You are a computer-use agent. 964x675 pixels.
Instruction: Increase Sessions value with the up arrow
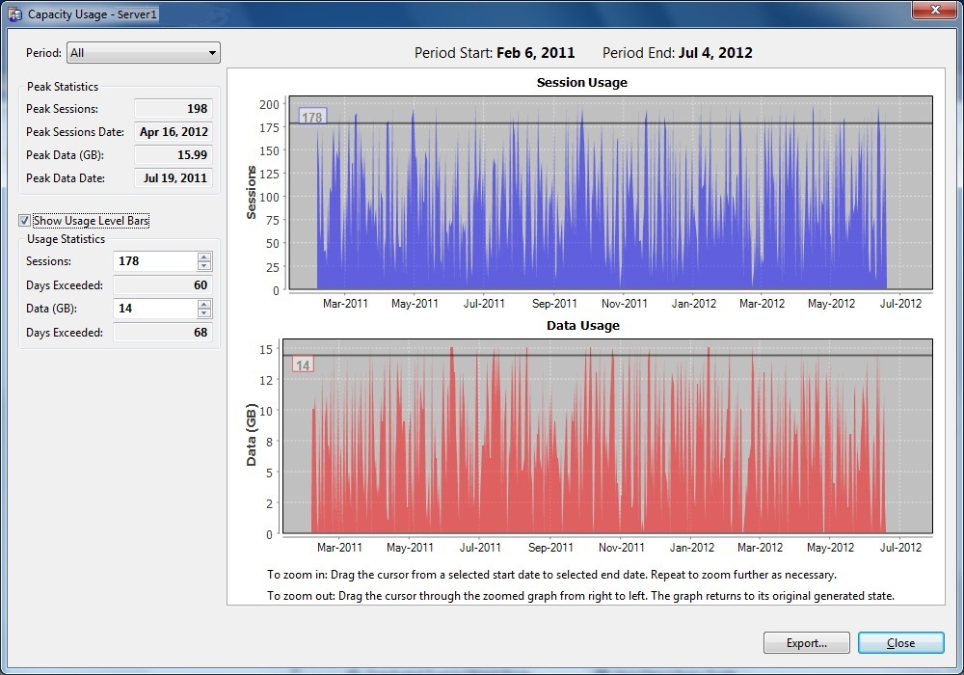[203, 256]
